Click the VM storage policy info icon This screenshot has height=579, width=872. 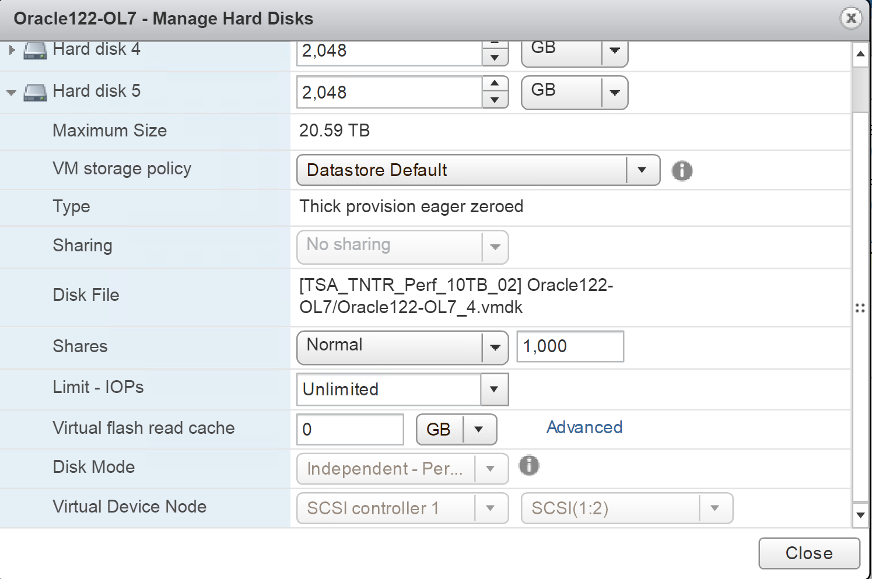point(682,171)
